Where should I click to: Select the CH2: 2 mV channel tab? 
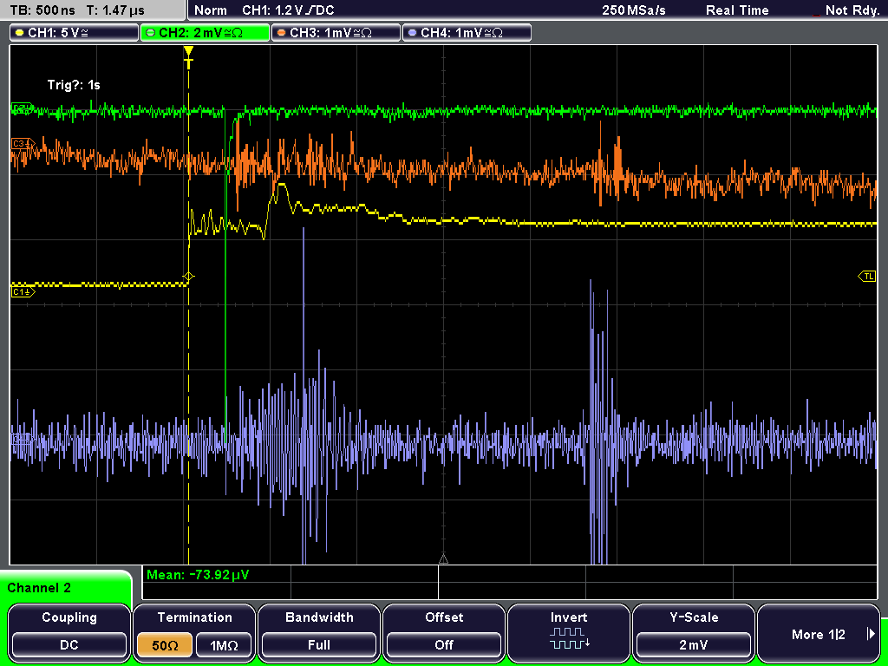[205, 33]
